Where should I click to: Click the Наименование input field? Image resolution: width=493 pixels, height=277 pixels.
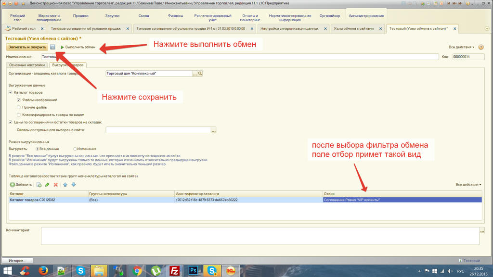(240, 57)
